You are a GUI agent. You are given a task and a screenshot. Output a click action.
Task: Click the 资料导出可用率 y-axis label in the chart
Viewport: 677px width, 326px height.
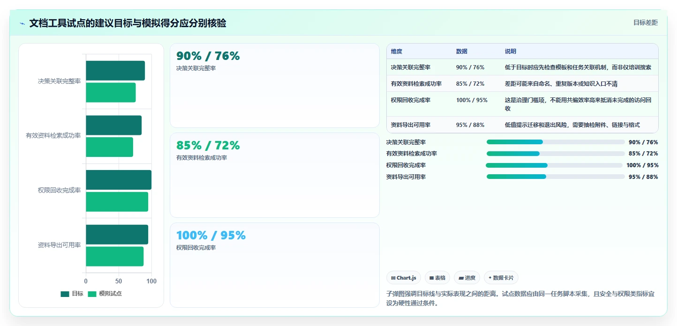[x=60, y=245]
